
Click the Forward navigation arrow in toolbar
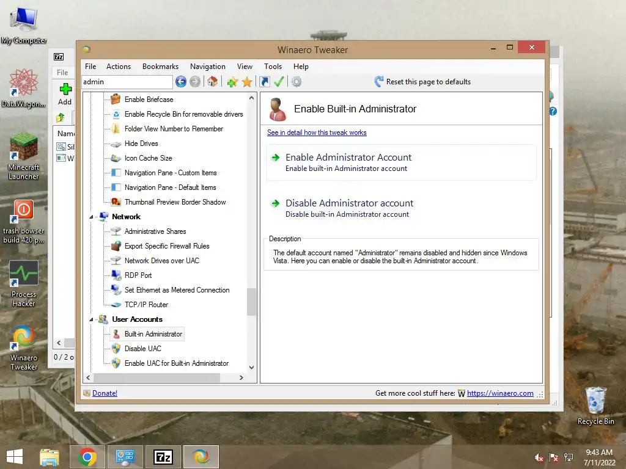click(195, 82)
